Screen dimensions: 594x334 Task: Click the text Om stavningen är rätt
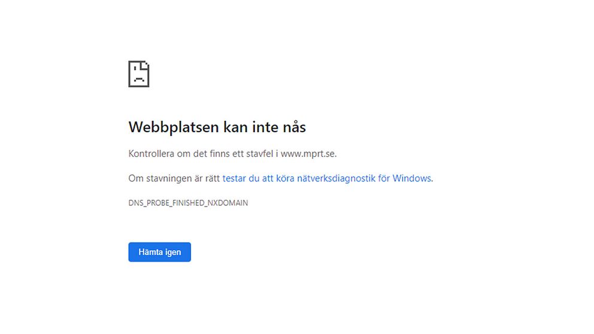174,178
